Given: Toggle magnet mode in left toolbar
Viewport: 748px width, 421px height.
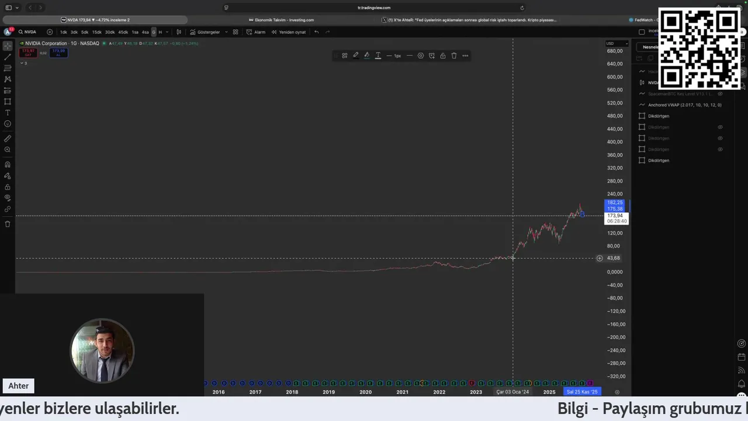Looking at the screenshot, I should (8, 165).
